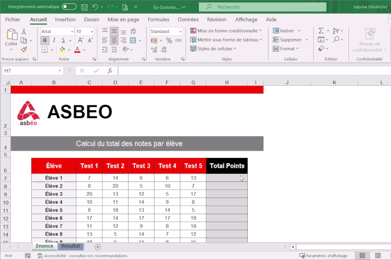Click the Percent style icon

(x=169, y=40)
